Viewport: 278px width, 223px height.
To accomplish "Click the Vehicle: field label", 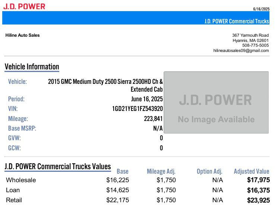I will pyautogui.click(x=18, y=82).
